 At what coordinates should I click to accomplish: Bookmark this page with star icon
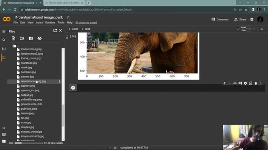pos(246,10)
